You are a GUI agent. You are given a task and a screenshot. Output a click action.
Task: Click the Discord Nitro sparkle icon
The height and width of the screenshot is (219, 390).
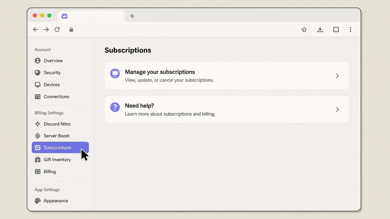(38, 124)
